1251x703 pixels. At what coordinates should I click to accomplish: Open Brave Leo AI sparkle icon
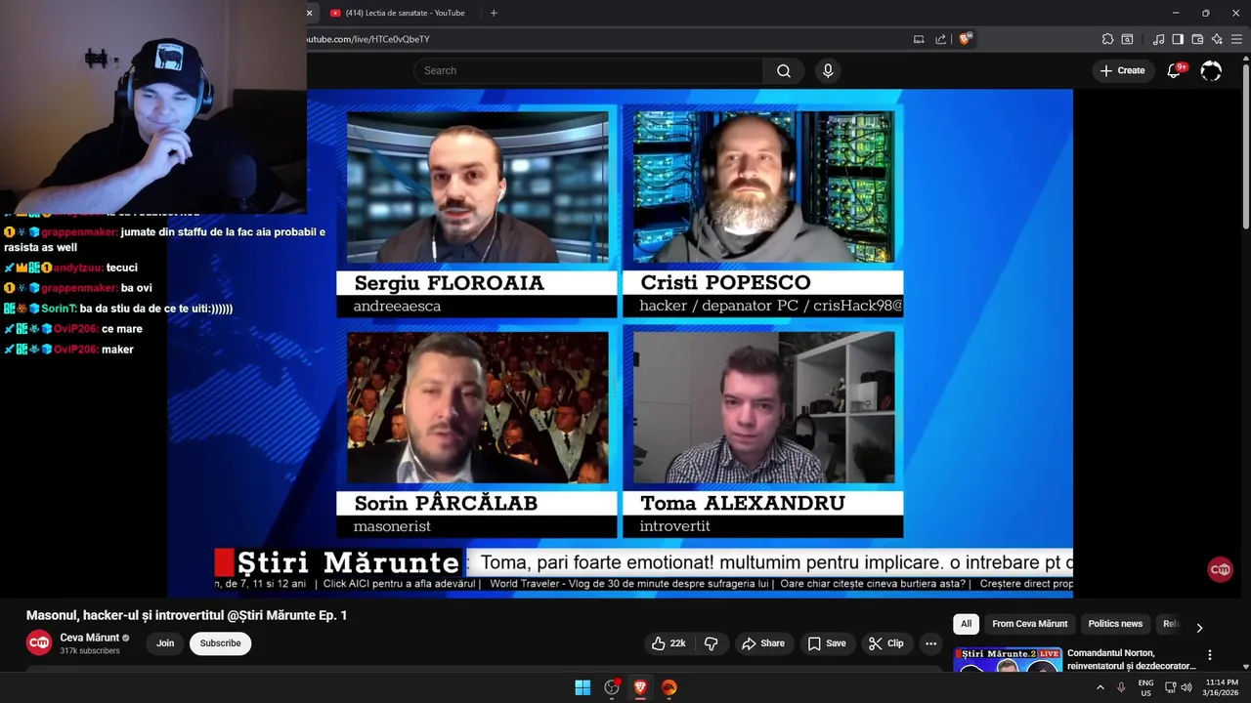[x=1217, y=39]
